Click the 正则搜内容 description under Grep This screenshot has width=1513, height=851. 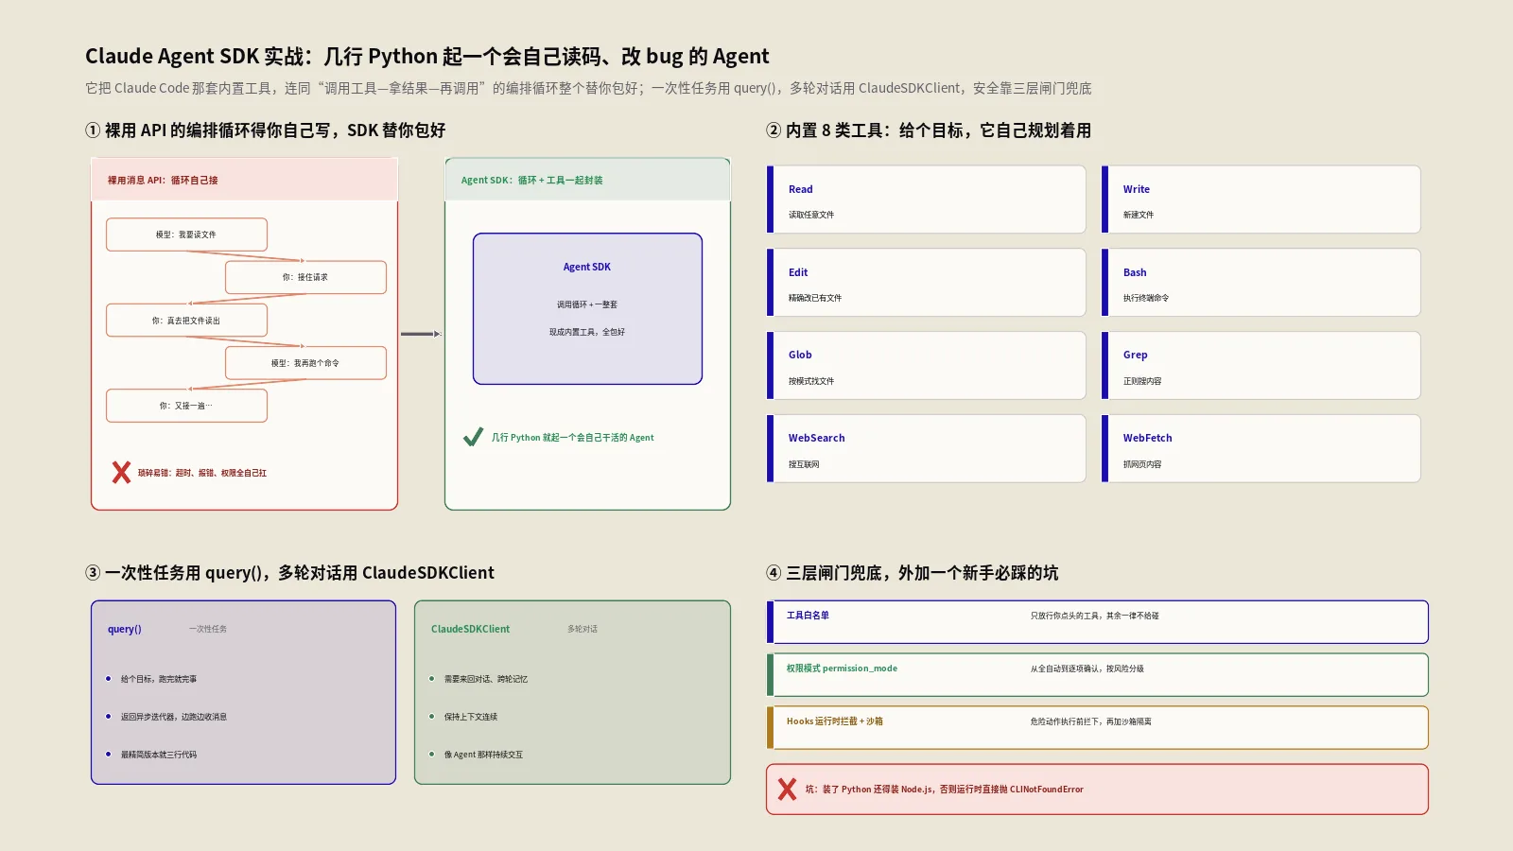(1142, 381)
